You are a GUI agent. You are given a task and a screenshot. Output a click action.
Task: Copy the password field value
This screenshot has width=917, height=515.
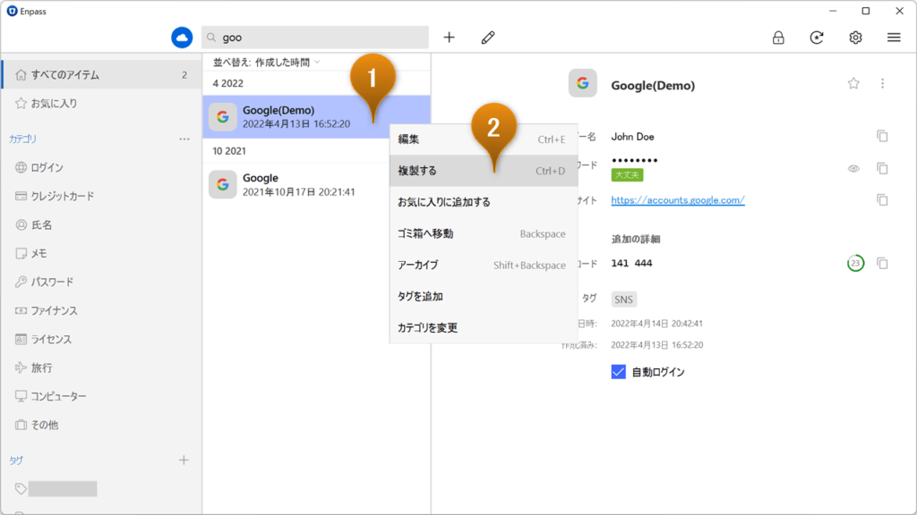882,168
